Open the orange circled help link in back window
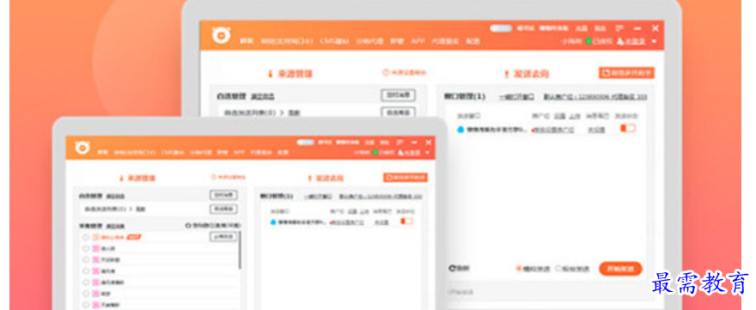The image size is (756, 310). [405, 73]
